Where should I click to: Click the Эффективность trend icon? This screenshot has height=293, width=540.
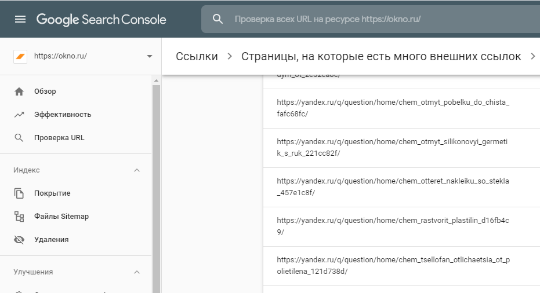[19, 115]
